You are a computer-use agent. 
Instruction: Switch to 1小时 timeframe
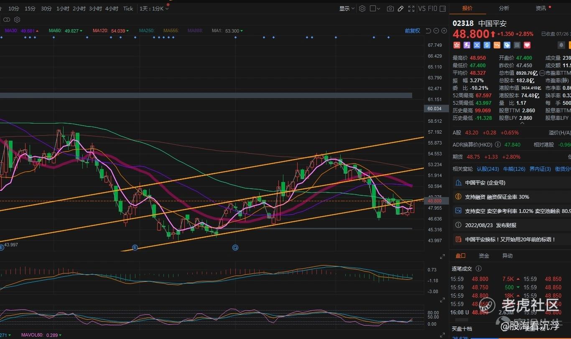pos(63,8)
